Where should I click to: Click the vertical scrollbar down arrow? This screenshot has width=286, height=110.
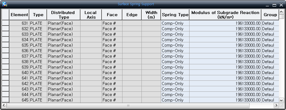(281, 100)
